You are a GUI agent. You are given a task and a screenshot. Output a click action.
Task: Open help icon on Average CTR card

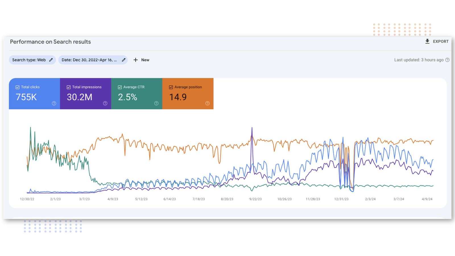[x=156, y=103]
